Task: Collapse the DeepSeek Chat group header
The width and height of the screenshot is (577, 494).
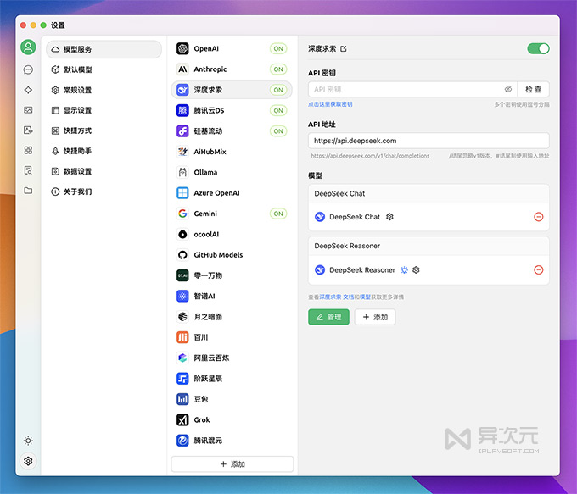Action: (429, 194)
